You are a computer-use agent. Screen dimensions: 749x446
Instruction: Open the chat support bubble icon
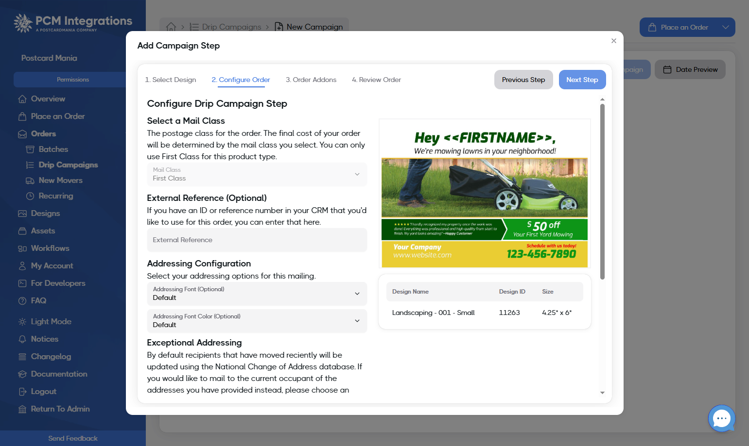pos(722,418)
